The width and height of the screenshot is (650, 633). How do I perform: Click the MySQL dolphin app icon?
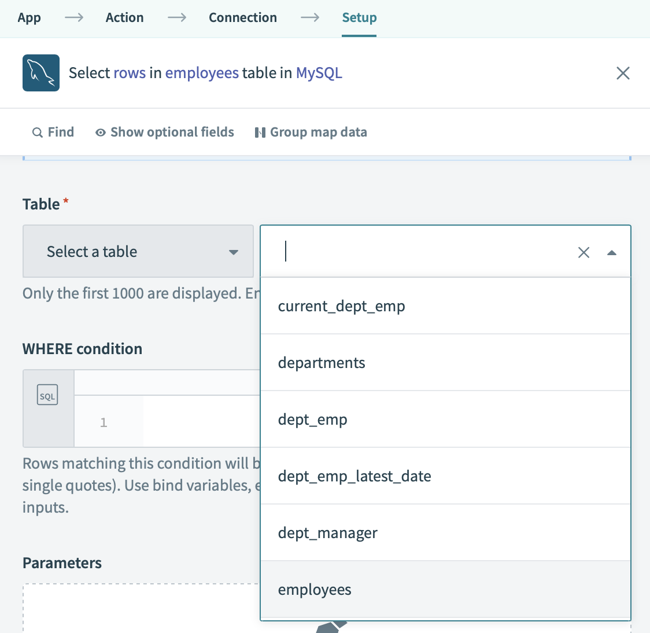(41, 73)
